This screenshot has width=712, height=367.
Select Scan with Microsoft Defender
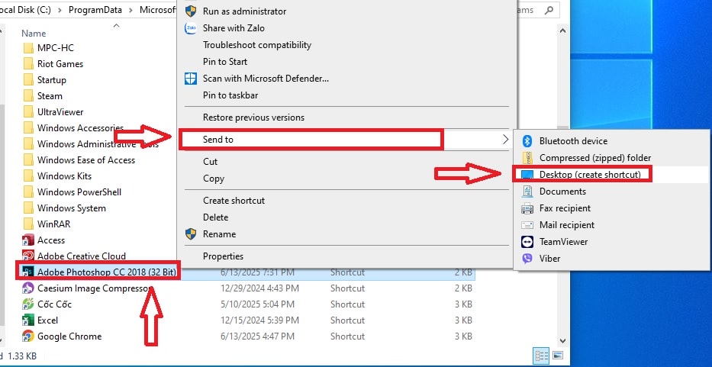pyautogui.click(x=266, y=79)
